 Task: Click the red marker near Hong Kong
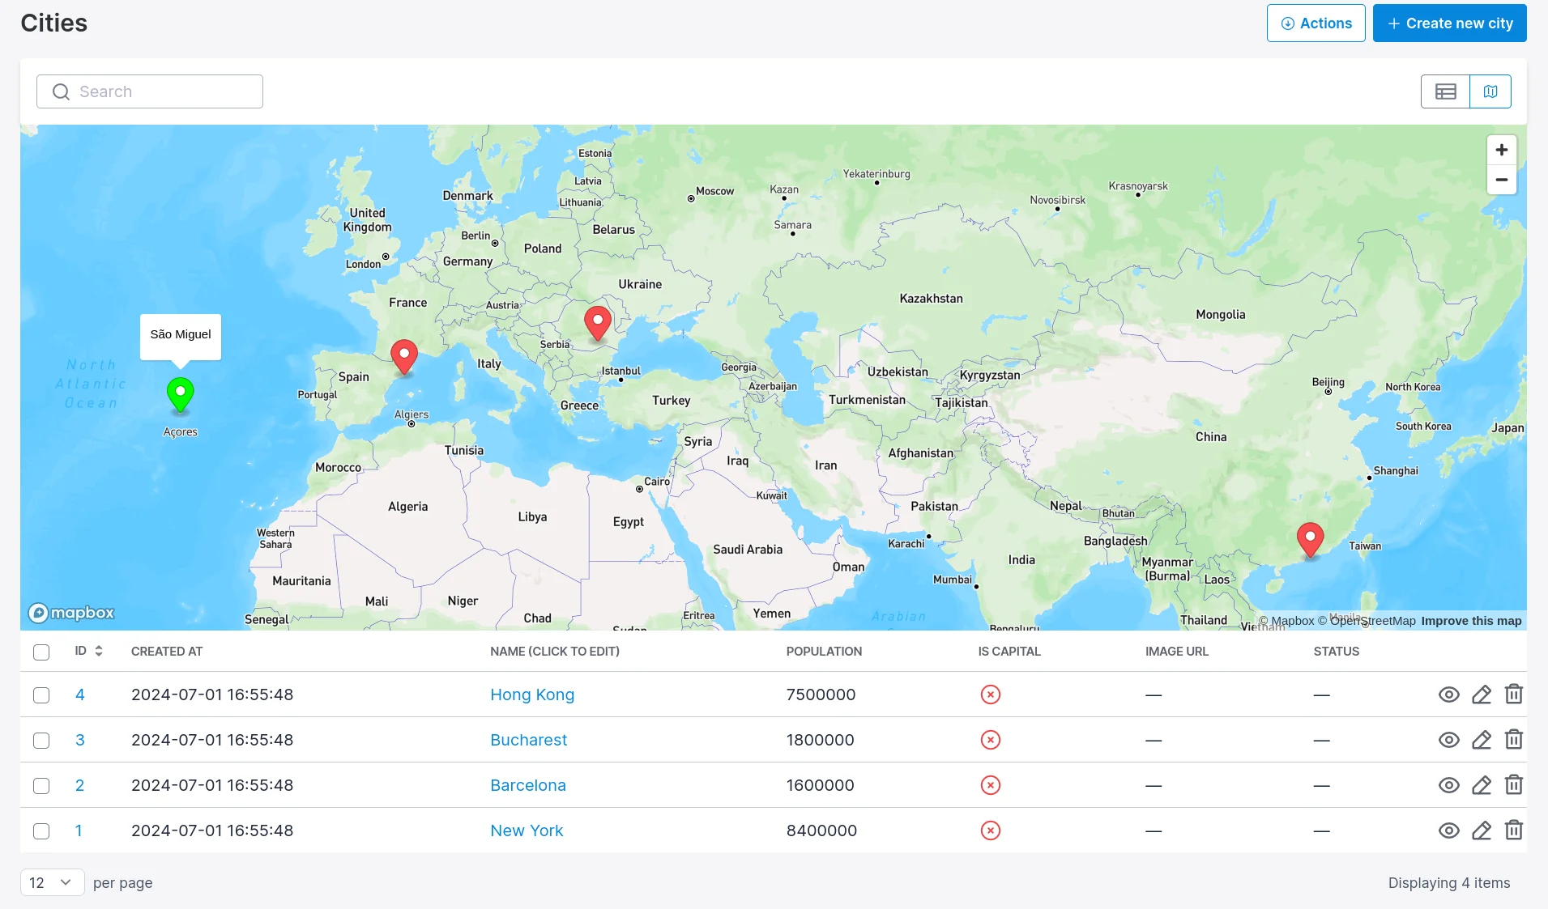coord(1310,540)
